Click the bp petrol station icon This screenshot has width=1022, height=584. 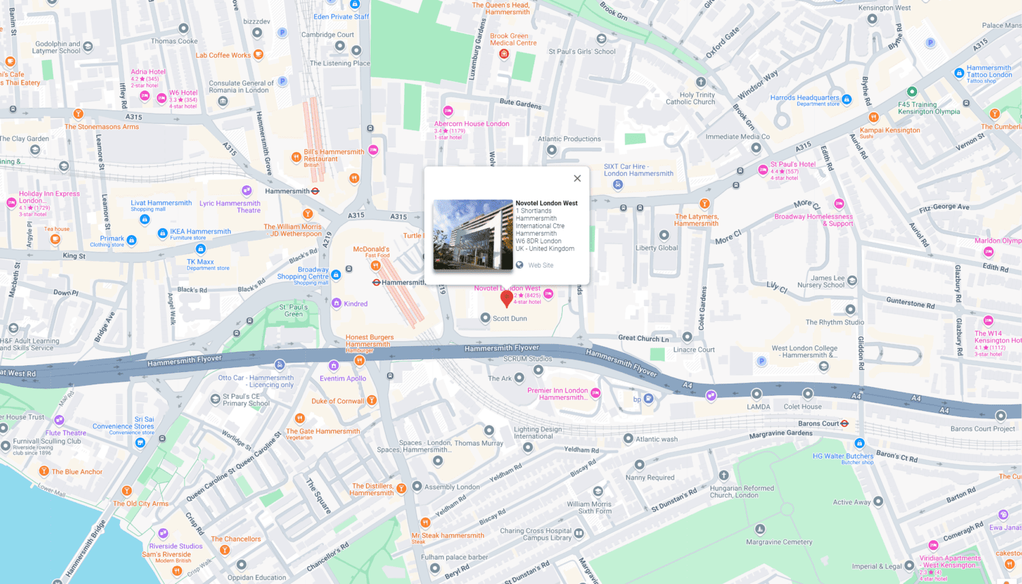click(649, 399)
